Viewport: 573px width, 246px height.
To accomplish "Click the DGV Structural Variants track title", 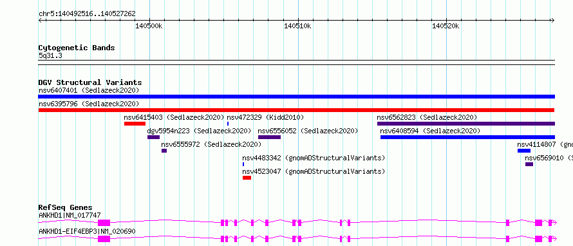I will click(x=90, y=82).
